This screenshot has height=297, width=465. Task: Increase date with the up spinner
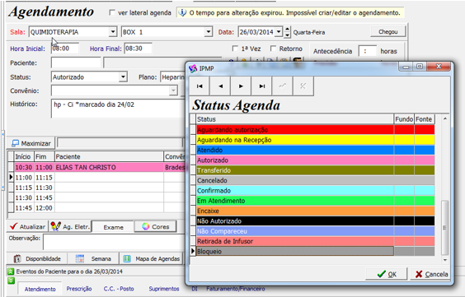coord(287,29)
